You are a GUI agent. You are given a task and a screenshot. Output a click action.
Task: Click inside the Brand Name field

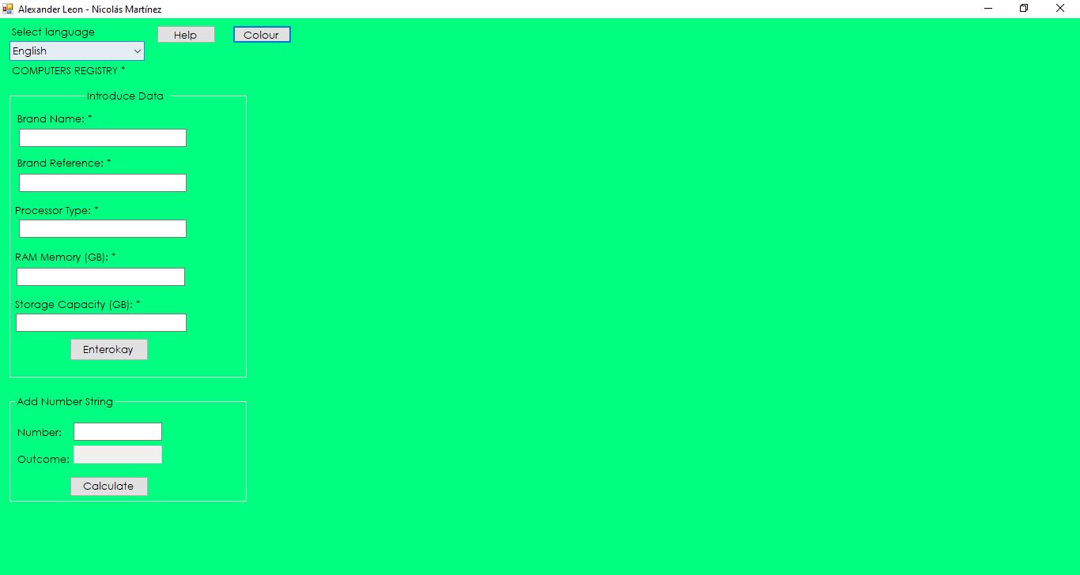pyautogui.click(x=102, y=137)
